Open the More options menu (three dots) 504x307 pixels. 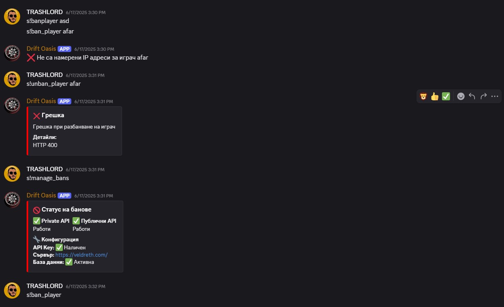click(495, 96)
